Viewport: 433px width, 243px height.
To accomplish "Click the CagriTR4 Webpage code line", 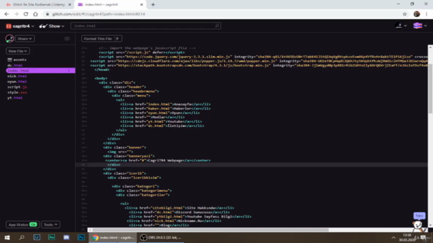I will [x=158, y=161].
